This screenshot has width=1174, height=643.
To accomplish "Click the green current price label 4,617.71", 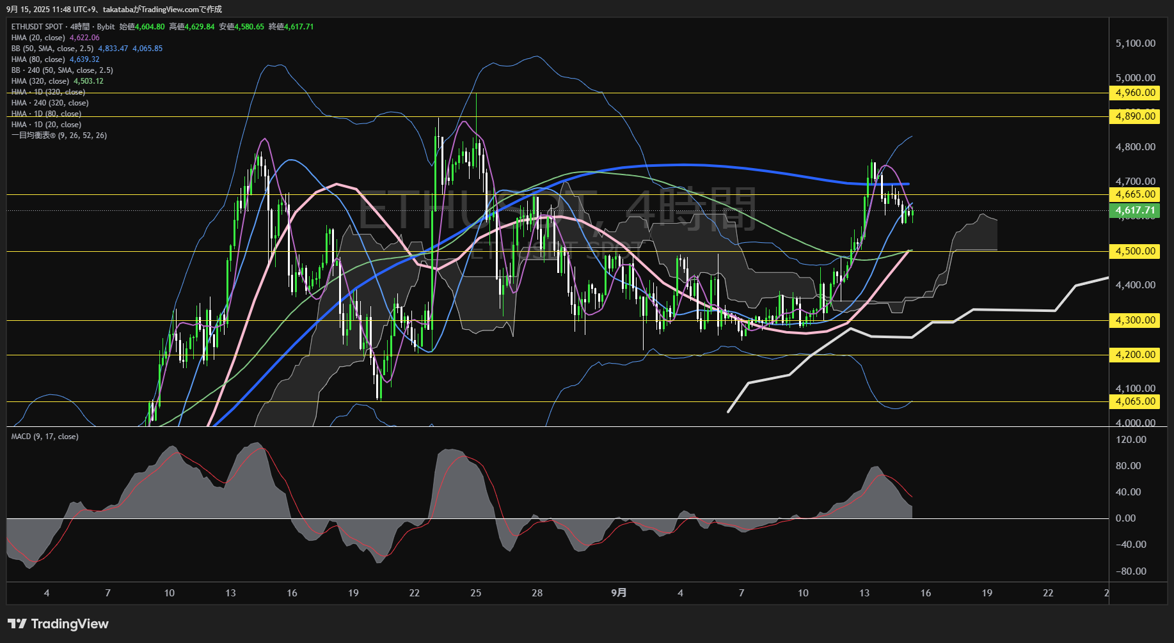I will pyautogui.click(x=1135, y=210).
